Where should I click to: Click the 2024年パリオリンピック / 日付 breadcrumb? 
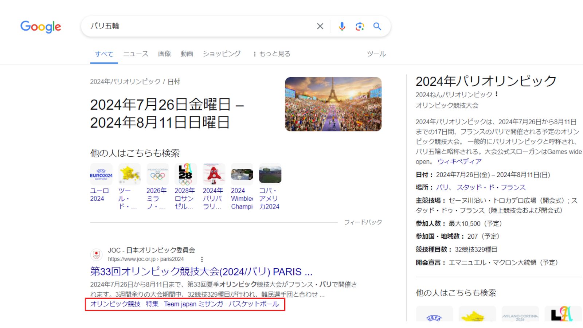[x=135, y=82]
